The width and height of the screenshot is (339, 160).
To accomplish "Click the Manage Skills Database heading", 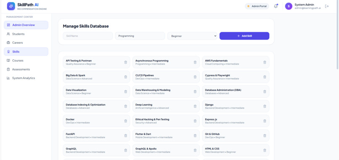I will [86, 26].
